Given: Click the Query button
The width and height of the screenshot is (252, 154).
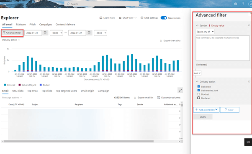Looking at the screenshot, I should coord(203,117).
